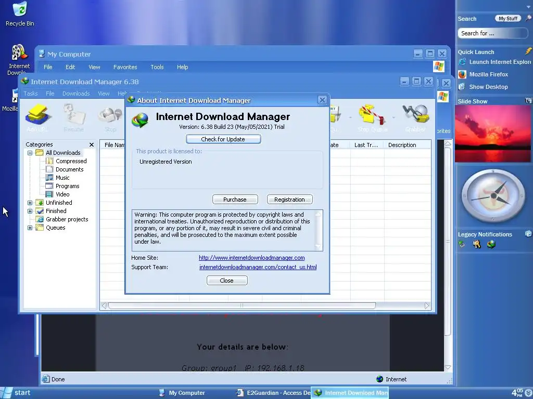Screen dimensions: 533x399
Task: Close the About dialog with X icon
Action: coord(322,100)
